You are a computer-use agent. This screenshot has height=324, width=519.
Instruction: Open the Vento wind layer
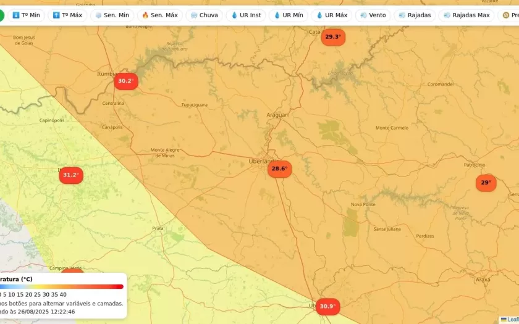pos(373,15)
